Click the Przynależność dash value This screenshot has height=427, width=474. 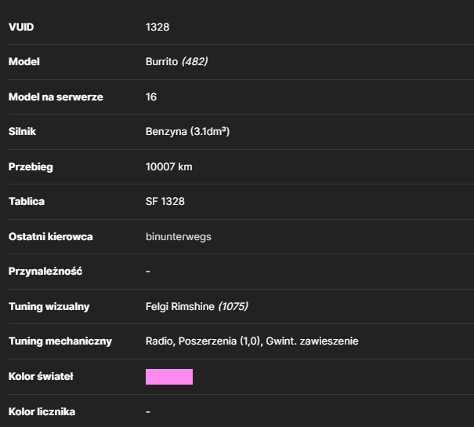pos(148,272)
